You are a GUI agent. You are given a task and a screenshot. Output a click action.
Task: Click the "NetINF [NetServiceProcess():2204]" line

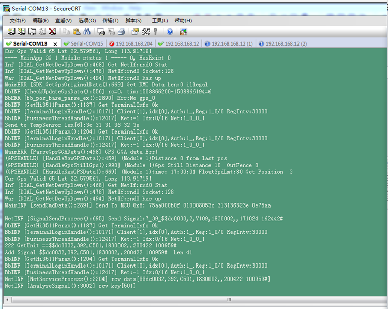point(137,279)
